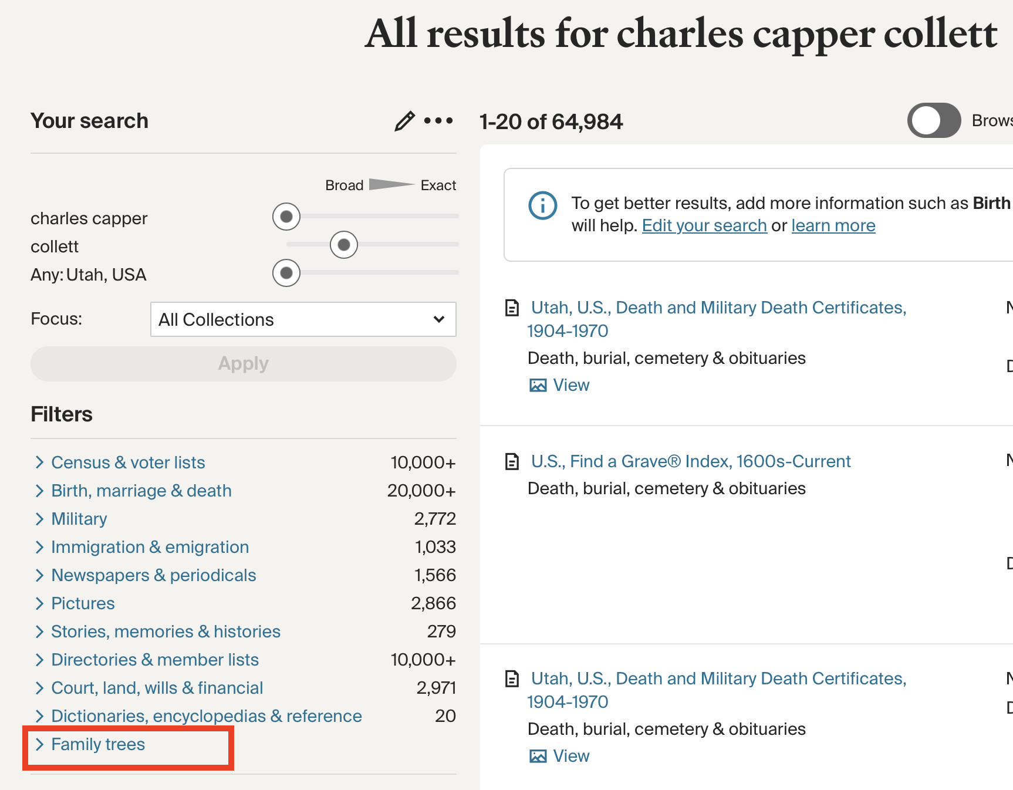Click the Exact label above sliders

click(x=438, y=185)
